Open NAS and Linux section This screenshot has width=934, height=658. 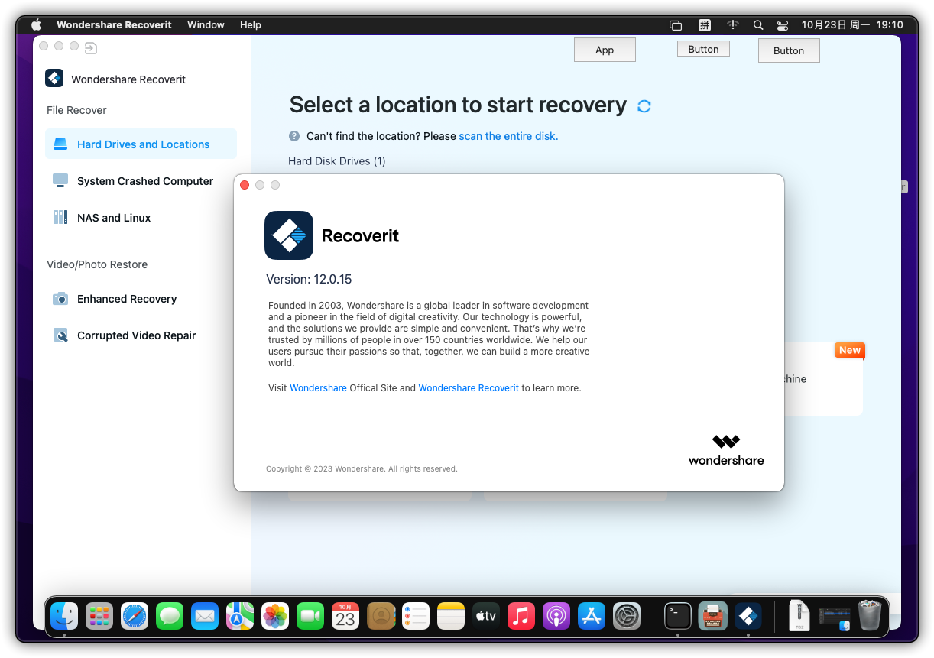(x=113, y=218)
